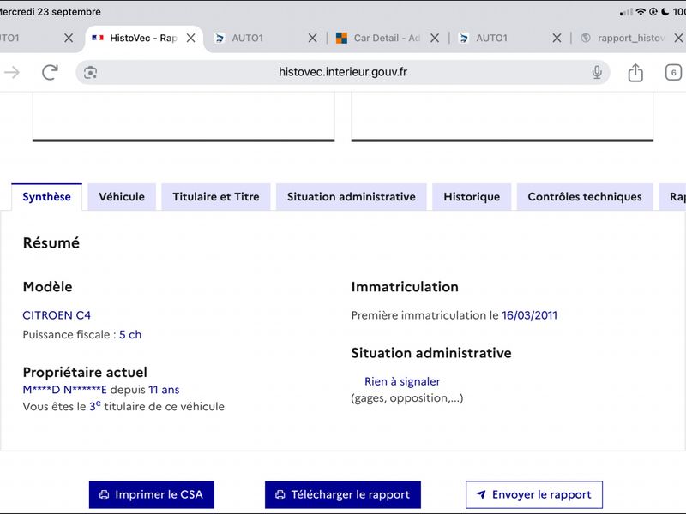Switch to the rapport_histovec browser tab
The height and width of the screenshot is (514, 686).
pyautogui.click(x=623, y=38)
